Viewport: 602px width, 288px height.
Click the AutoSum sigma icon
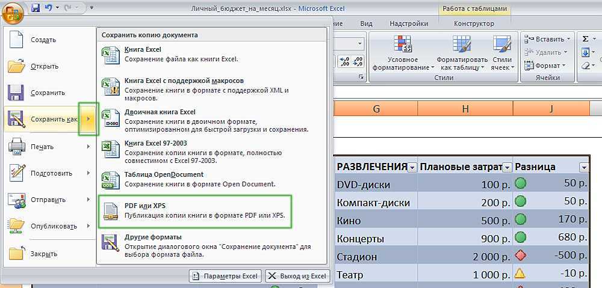(x=585, y=38)
